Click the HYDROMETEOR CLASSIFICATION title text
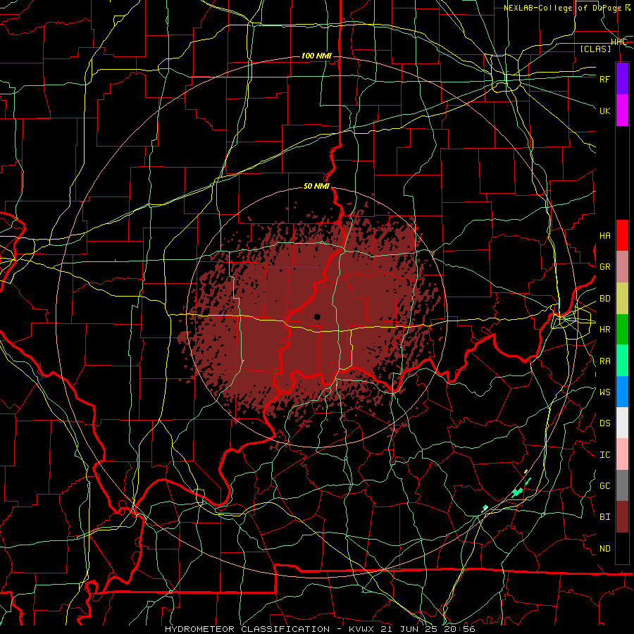The width and height of the screenshot is (634, 634). pos(247,629)
